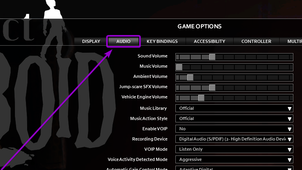Select the Audio tab
This screenshot has height=170, width=302.
click(x=123, y=41)
